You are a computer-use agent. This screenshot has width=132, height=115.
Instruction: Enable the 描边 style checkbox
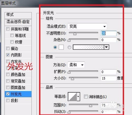[8, 48]
